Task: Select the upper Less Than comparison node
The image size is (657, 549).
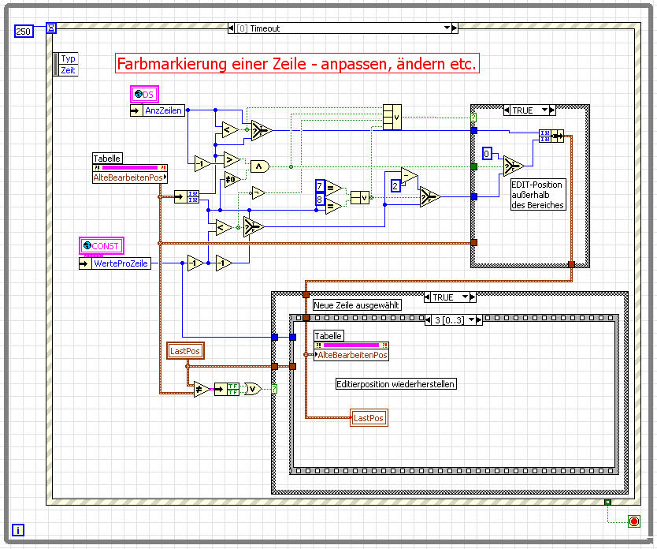Action: pos(229,129)
